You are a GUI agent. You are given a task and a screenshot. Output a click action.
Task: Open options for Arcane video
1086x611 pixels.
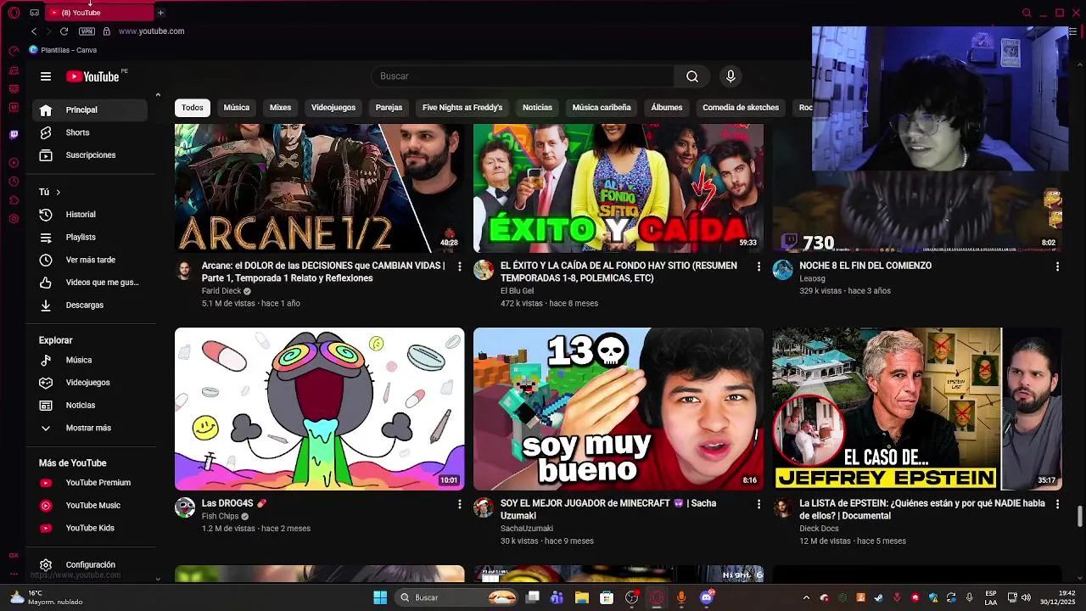460,266
